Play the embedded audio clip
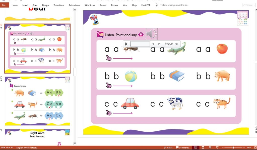This screenshot has width=257, height=150. (x=126, y=44)
